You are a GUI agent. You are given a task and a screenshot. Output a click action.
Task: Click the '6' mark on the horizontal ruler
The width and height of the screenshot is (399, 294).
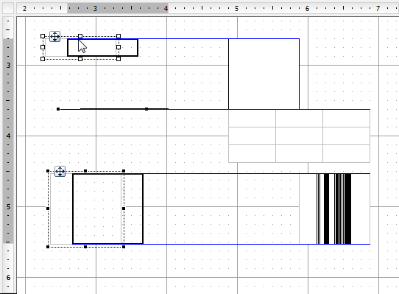pyautogui.click(x=307, y=9)
